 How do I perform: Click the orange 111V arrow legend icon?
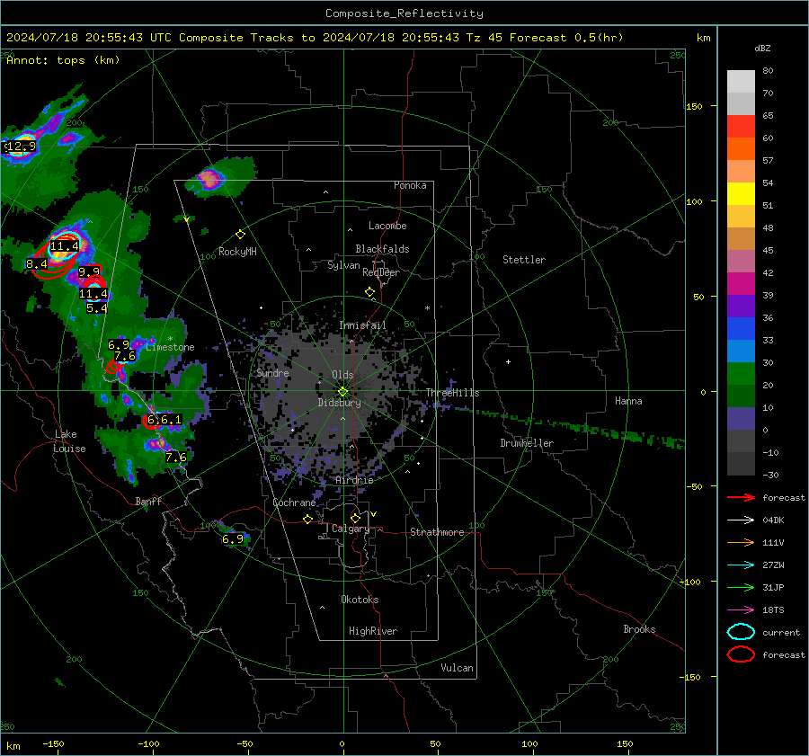[741, 542]
